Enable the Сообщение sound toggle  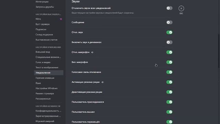tap(169, 22)
